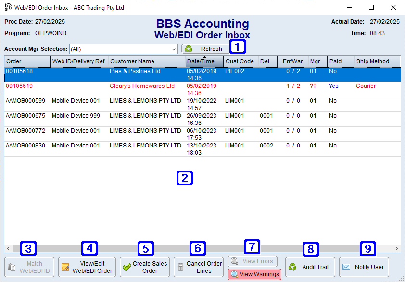The width and height of the screenshot is (405, 282).
Task: Click Match Web/EDI ID button text
Action: pyautogui.click(x=35, y=267)
